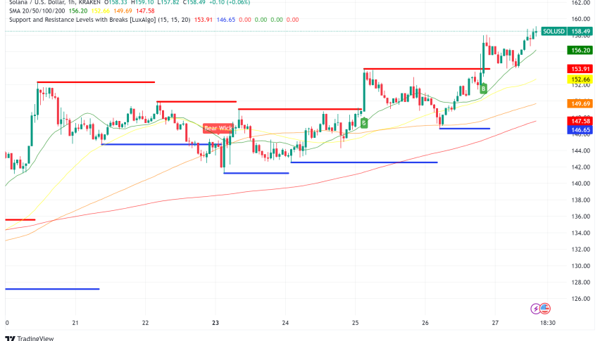Click the 128.00 price axis label
Image resolution: width=600 pixels, height=341 pixels.
click(x=581, y=283)
